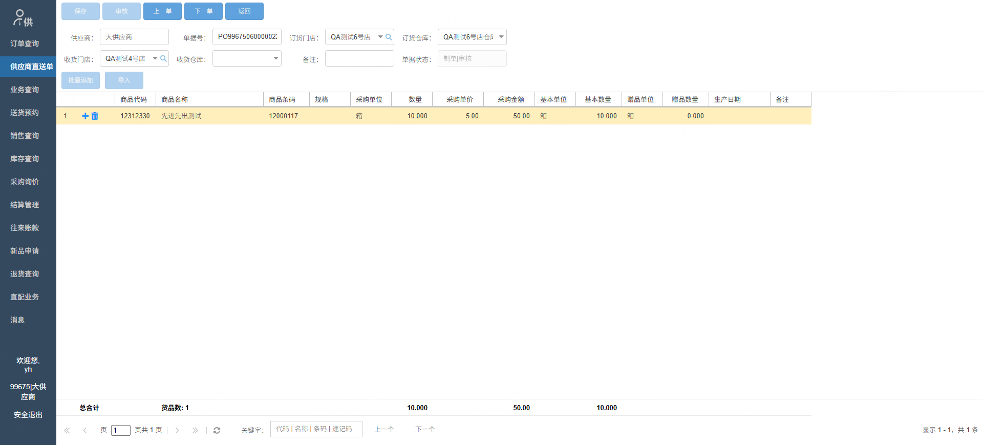
Task: Search the 收货门店 store with the magnifier
Action: 163,58
